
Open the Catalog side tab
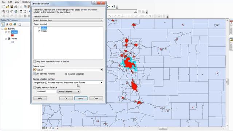231,44
